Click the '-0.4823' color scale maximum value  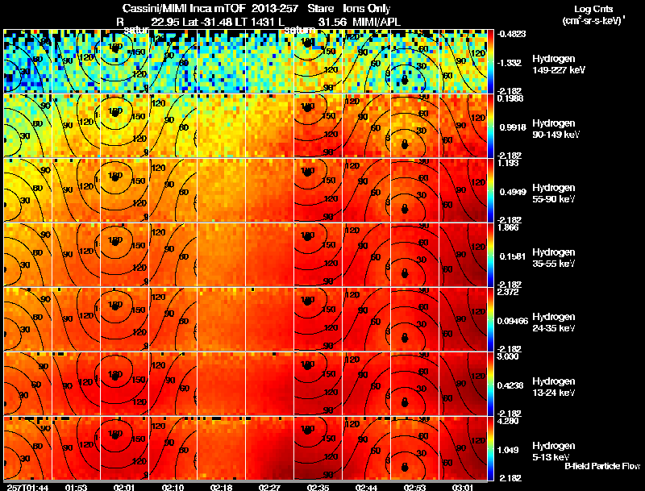(x=511, y=34)
